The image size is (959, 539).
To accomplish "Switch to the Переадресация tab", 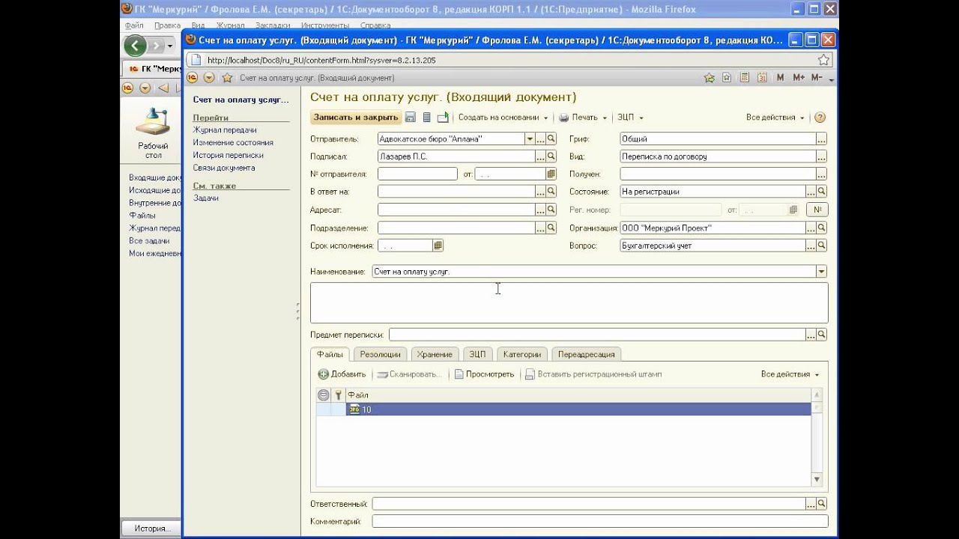I will pos(587,354).
